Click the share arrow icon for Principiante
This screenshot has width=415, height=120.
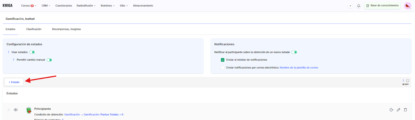click(391, 110)
